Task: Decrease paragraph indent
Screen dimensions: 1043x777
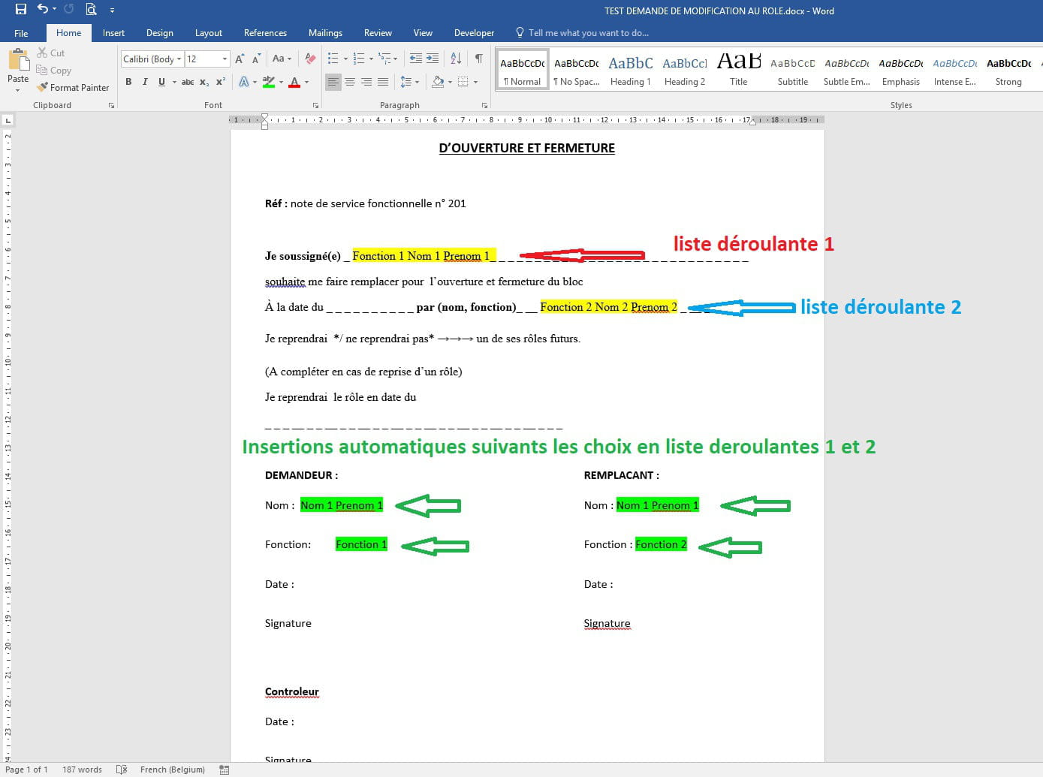Action: pyautogui.click(x=415, y=59)
